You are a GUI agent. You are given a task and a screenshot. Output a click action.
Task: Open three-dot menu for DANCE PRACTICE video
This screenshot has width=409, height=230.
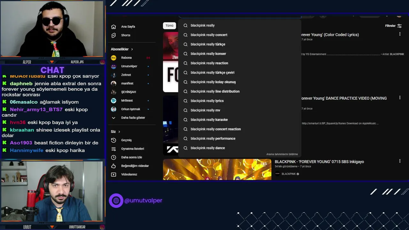click(400, 97)
